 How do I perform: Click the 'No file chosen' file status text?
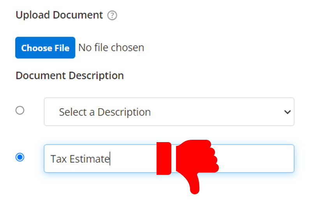[111, 47]
